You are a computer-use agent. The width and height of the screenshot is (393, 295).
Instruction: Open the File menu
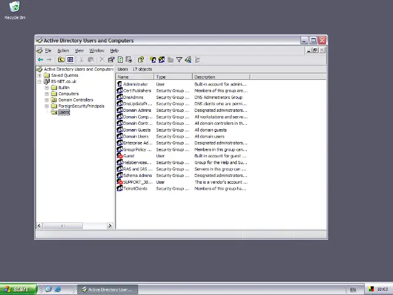(x=48, y=50)
